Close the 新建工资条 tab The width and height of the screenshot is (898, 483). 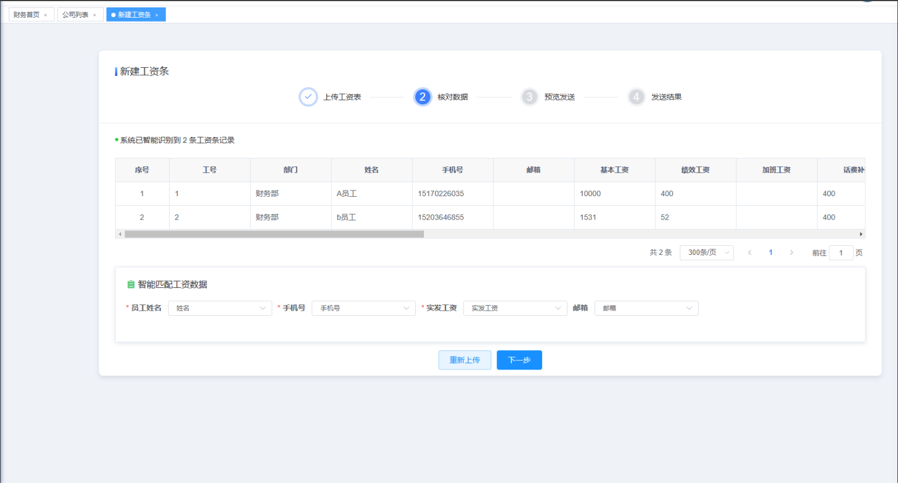click(157, 15)
